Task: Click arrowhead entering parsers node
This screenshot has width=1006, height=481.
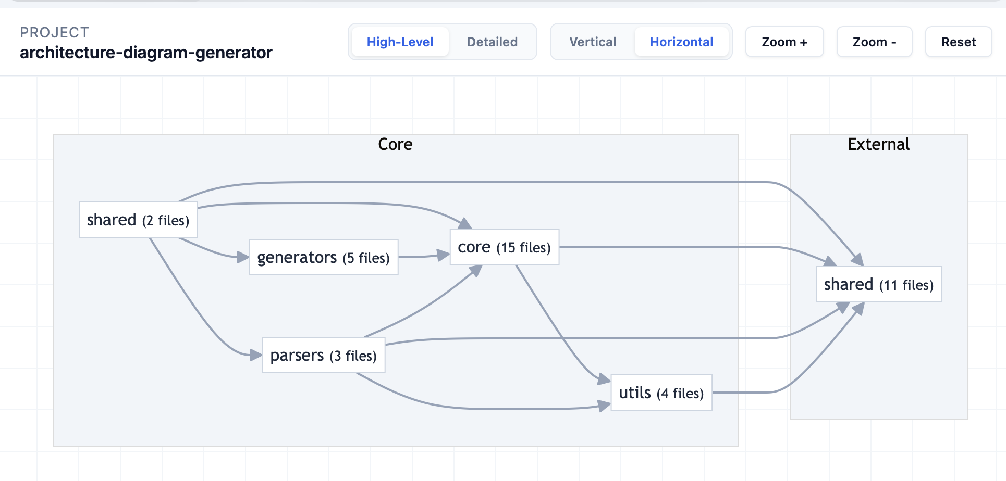Action: [x=256, y=355]
